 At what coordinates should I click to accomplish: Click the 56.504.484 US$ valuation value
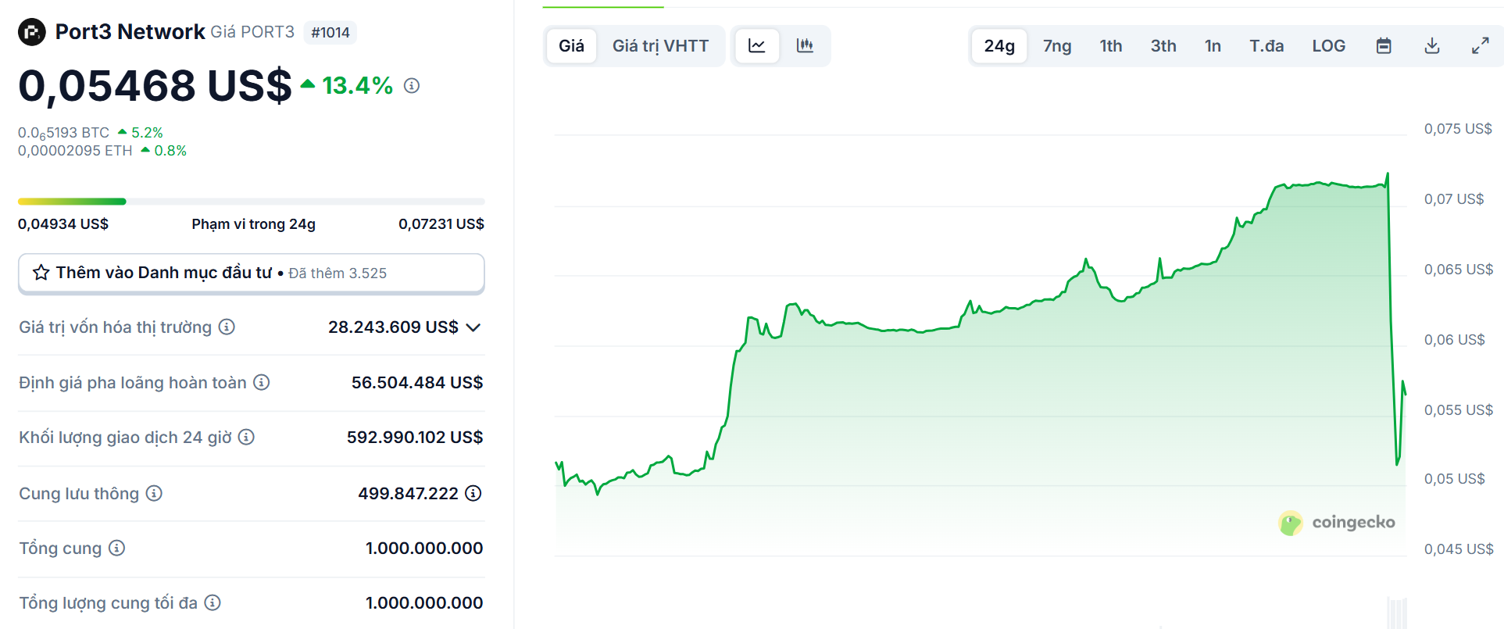point(417,382)
